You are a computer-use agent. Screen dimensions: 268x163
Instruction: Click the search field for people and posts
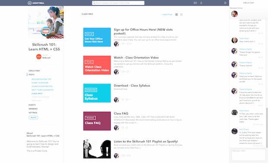pyautogui.click(x=118, y=3)
